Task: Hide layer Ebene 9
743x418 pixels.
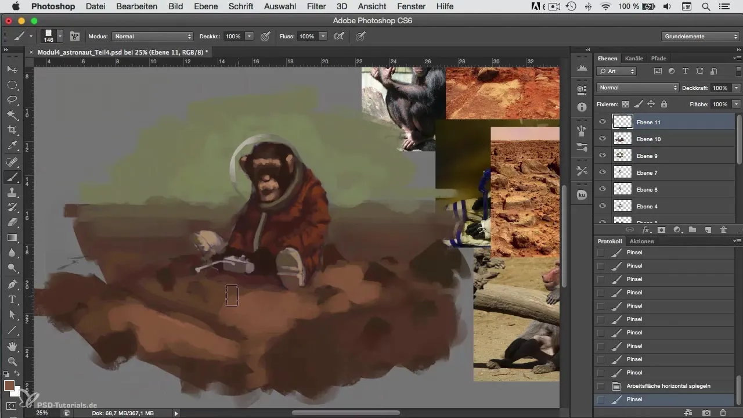Action: click(603, 156)
